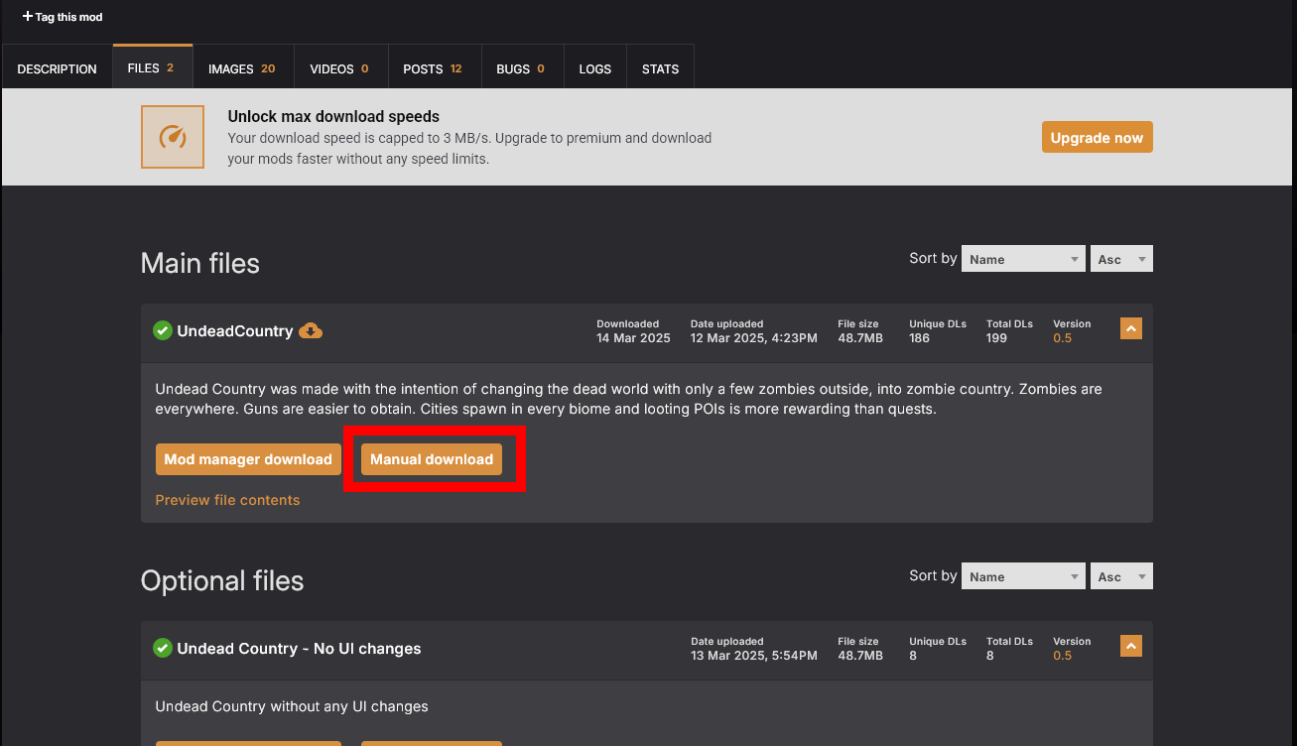Click the Mod manager download button
This screenshot has width=1297, height=746.
pyautogui.click(x=248, y=459)
